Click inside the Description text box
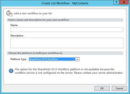Viewport: 130px width, 94px height. click(x=67, y=43)
